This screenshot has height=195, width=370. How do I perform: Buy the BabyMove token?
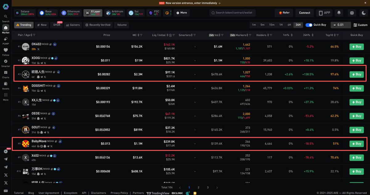tap(356, 144)
